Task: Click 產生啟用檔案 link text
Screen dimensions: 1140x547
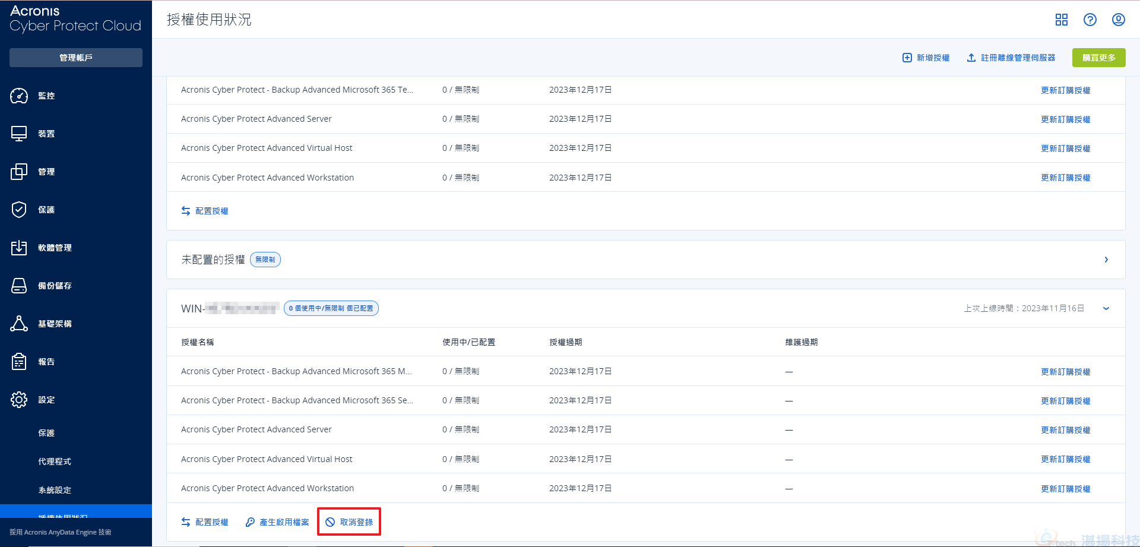Action: pyautogui.click(x=284, y=522)
